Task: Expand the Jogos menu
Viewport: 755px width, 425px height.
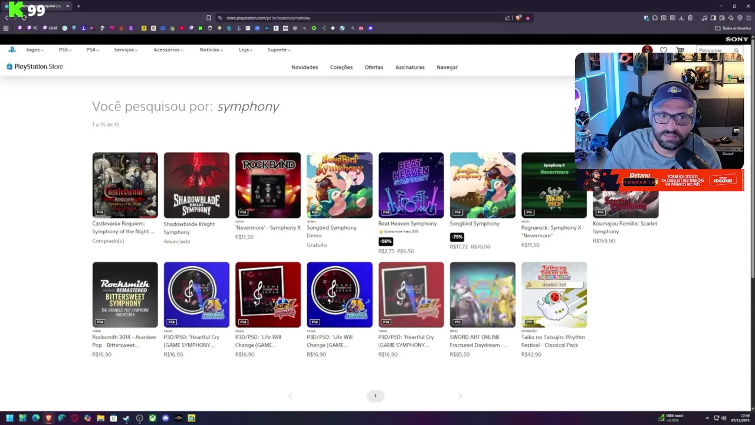Action: 34,50
